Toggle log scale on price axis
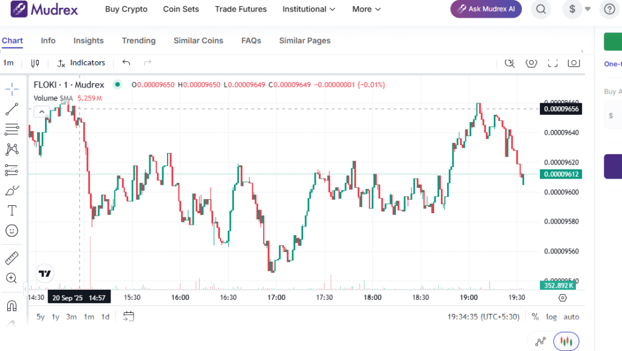 tap(551, 317)
